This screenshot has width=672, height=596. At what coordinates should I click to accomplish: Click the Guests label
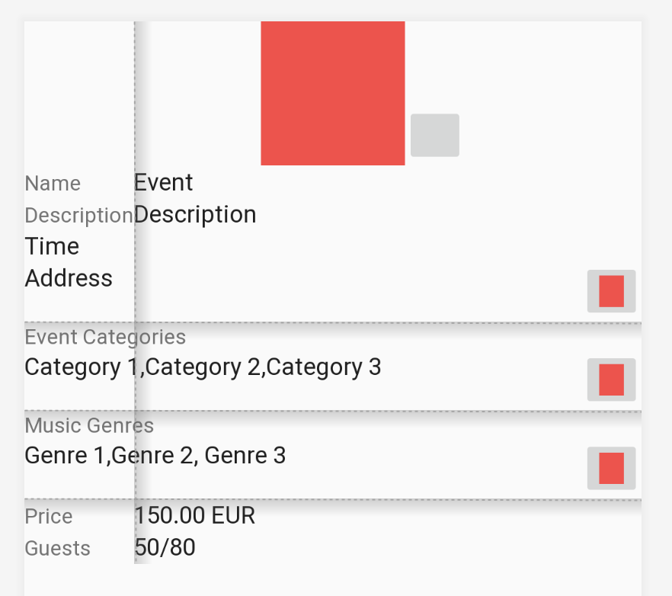58,549
